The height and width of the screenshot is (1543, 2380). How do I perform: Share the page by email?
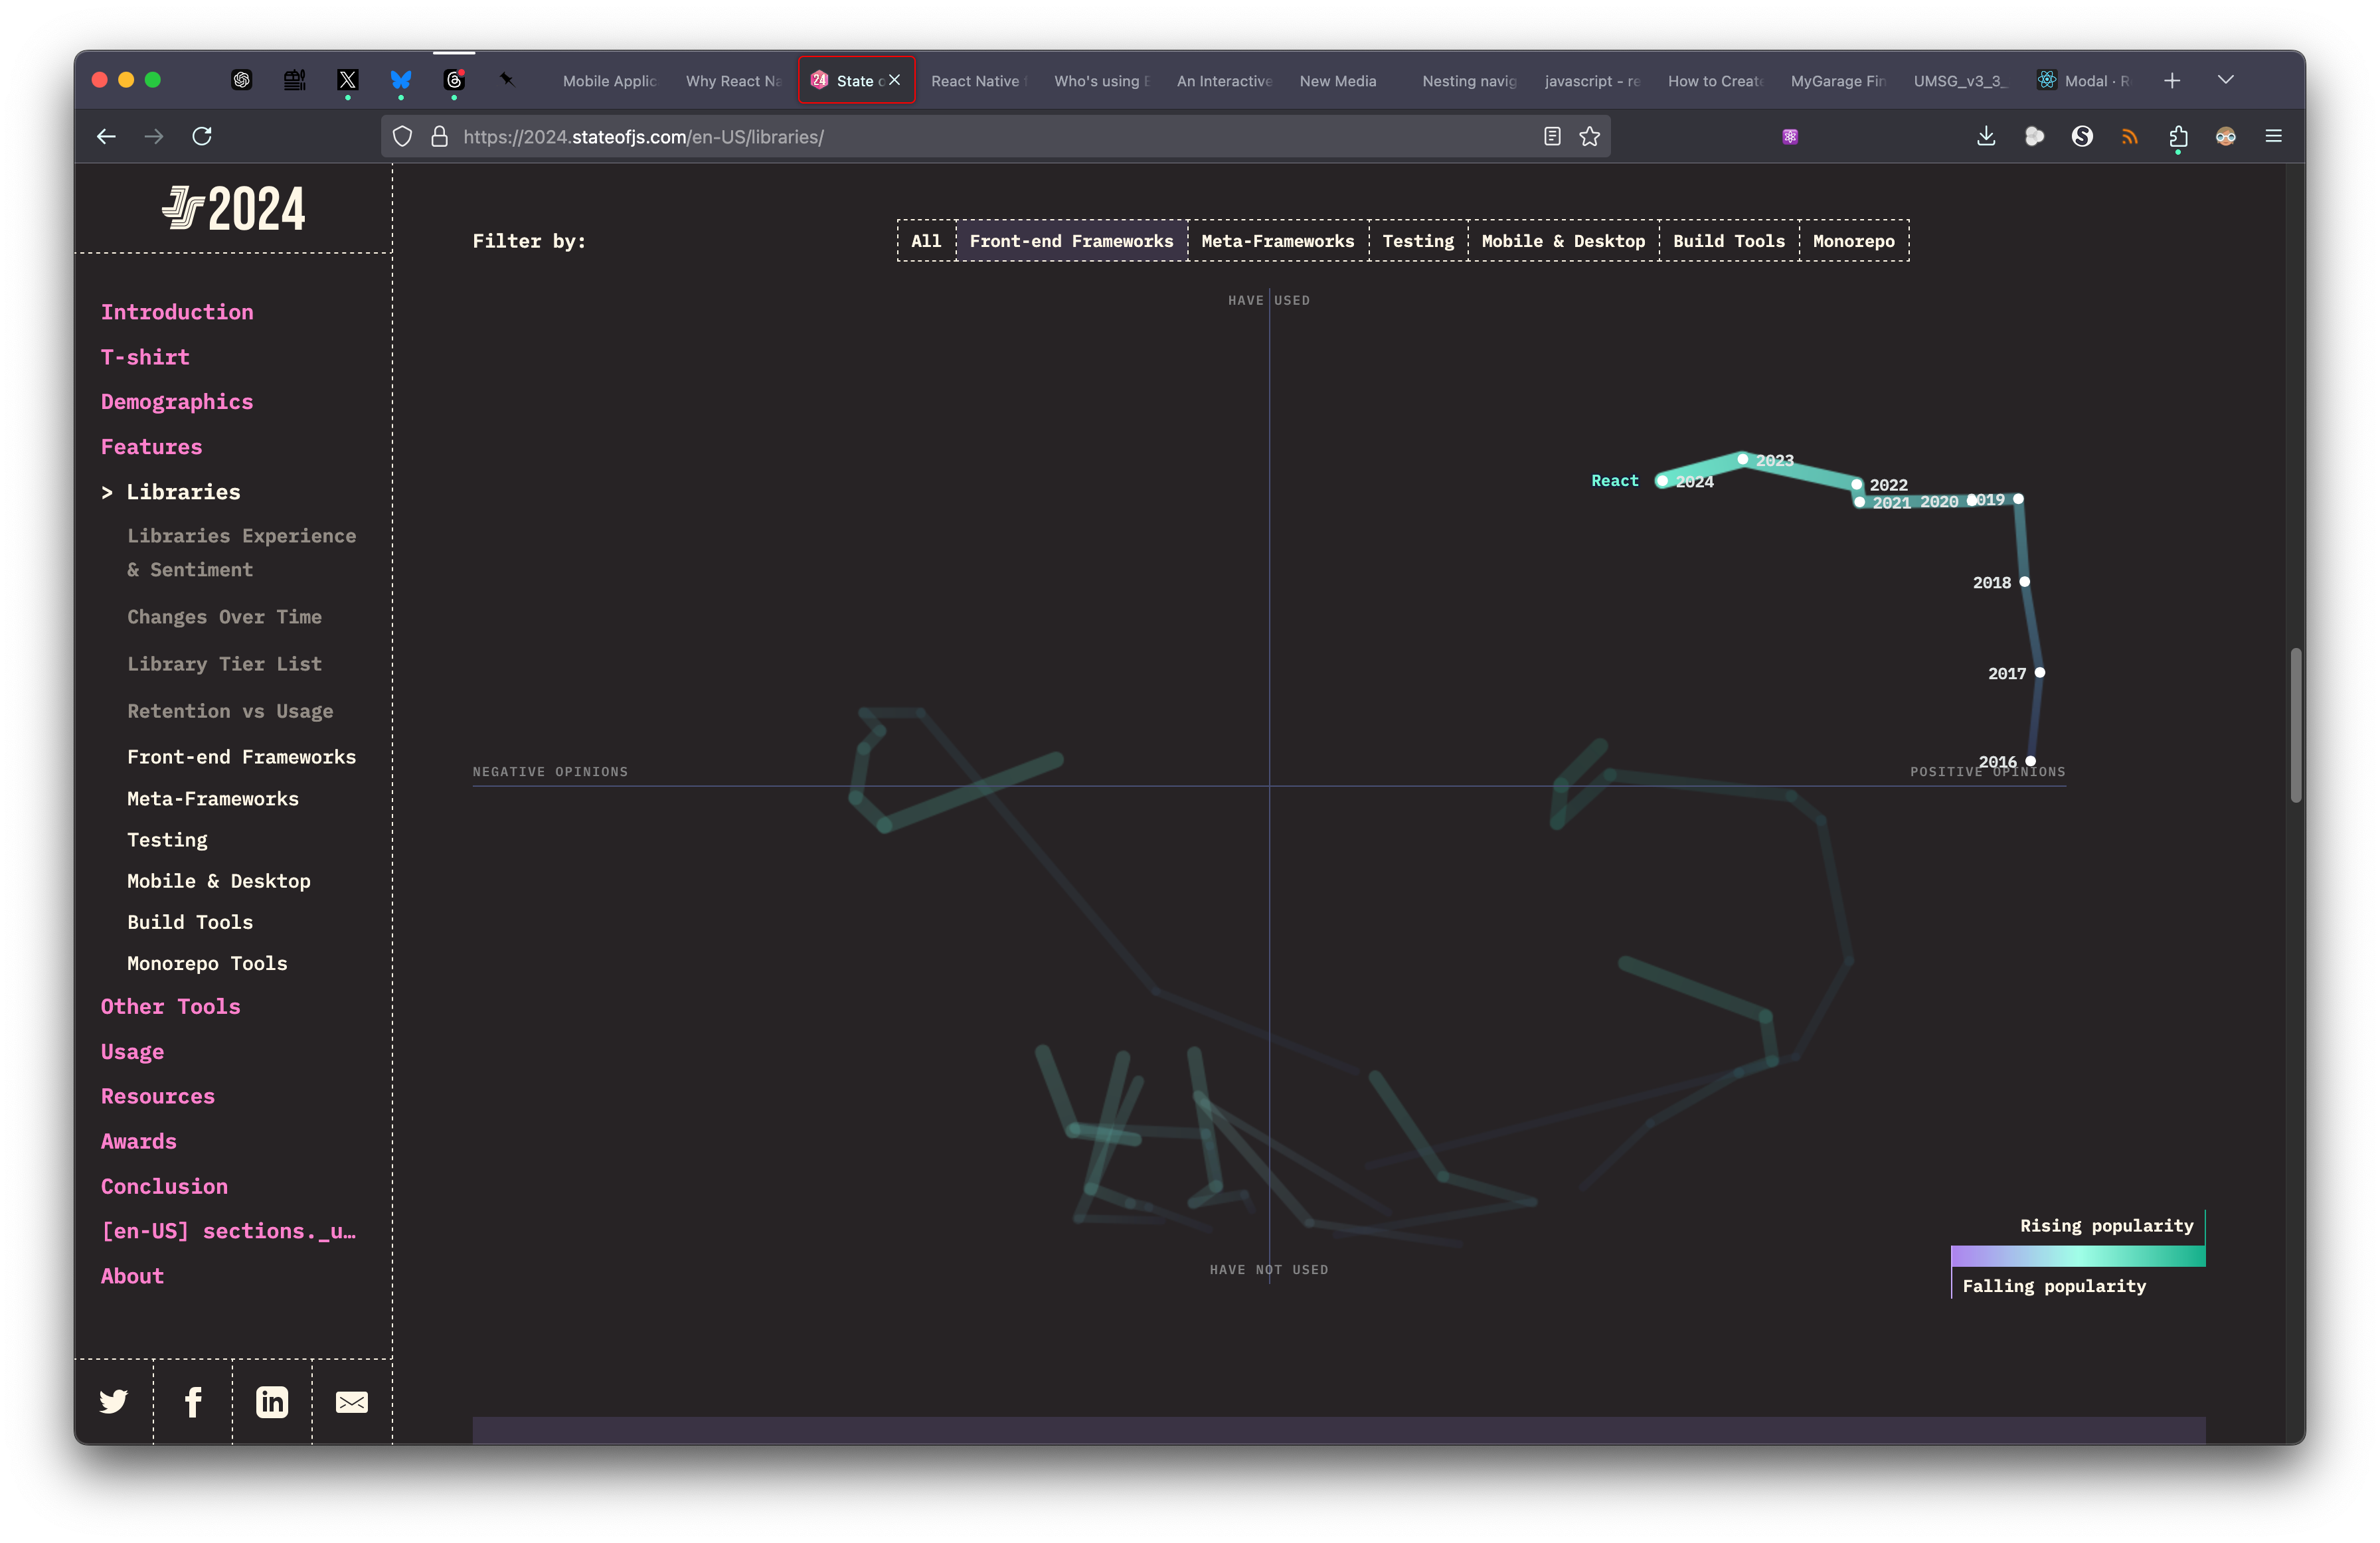352,1402
